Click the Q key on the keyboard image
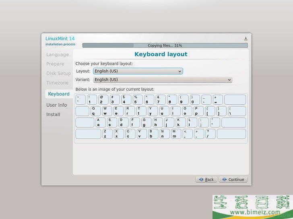Screen dimensions: 293x219 pos(95,111)
